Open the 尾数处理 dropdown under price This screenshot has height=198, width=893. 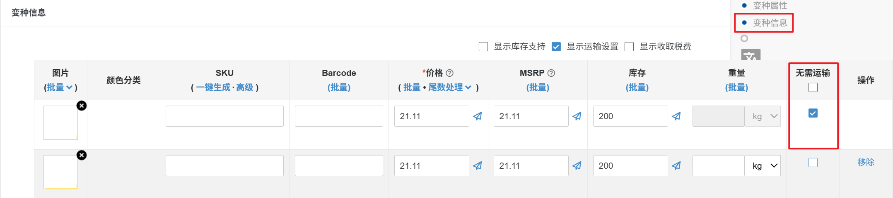[x=450, y=87]
